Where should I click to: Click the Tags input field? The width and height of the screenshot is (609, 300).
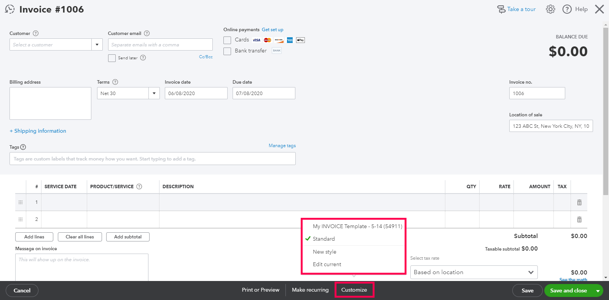click(x=153, y=159)
